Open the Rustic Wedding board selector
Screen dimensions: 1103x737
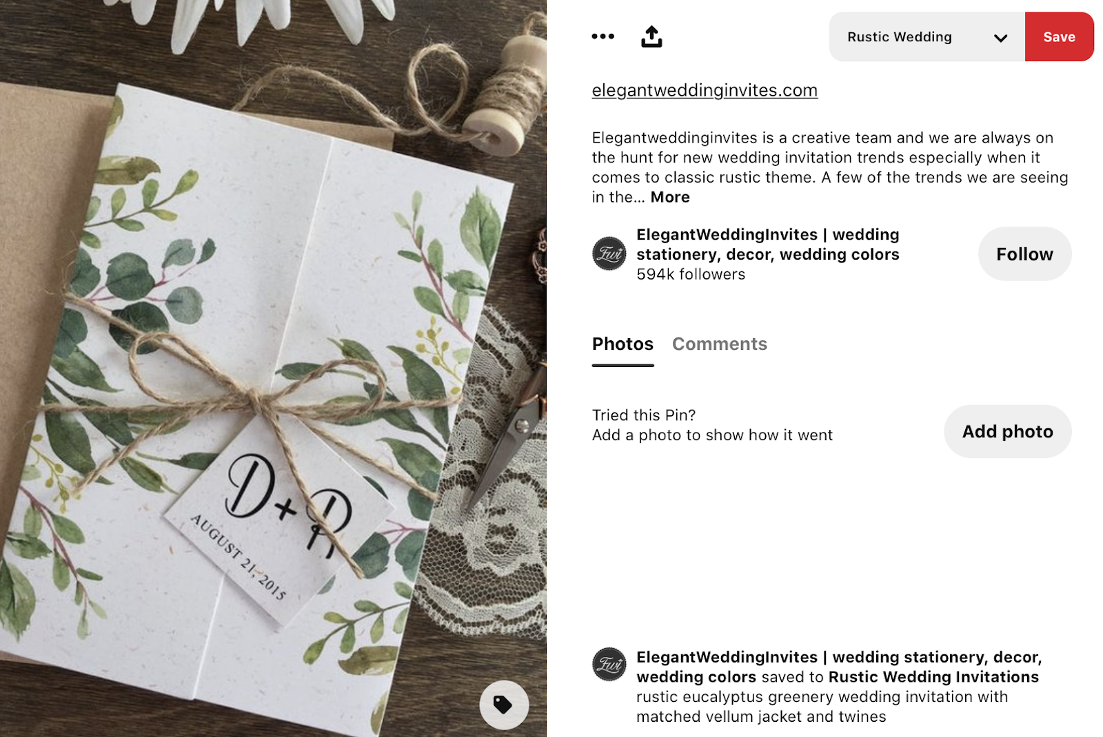[x=927, y=37]
